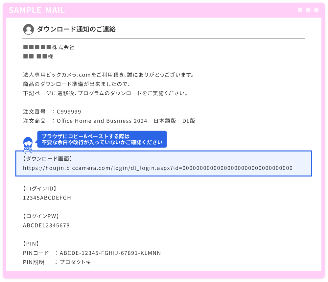Open the houjin.biccamera.com download login URL
Screen dimensions: 328x282
[x=158, y=168]
